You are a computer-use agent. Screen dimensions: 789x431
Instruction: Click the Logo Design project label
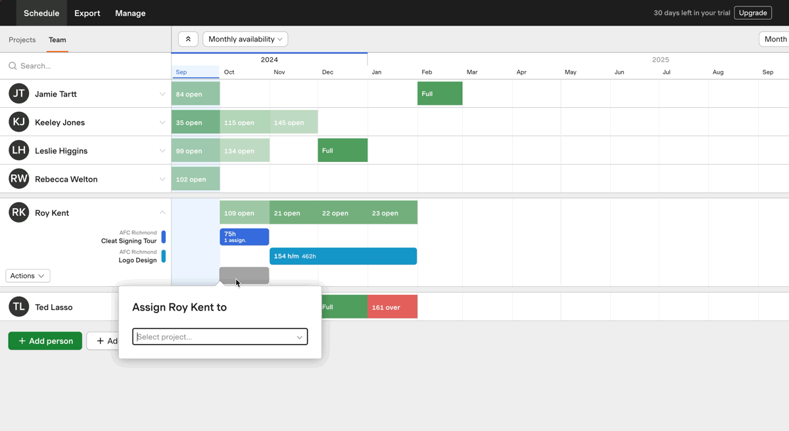click(137, 260)
